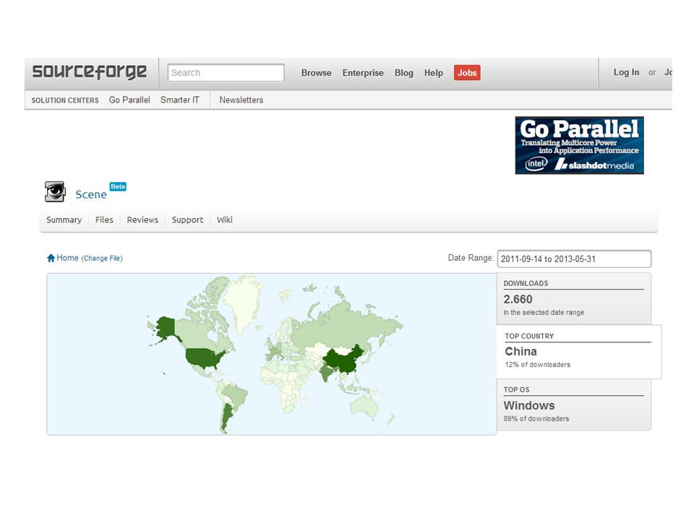Click the '89% of downloaders' text
Viewport: 694px width, 520px height.
(x=536, y=418)
